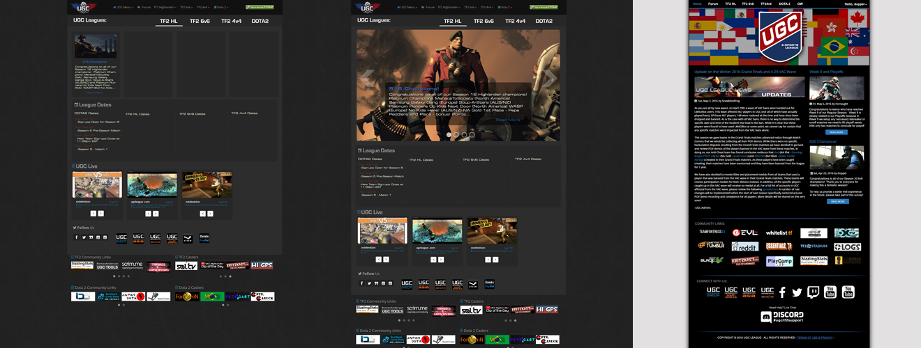921x348 pixels.
Task: Select the last dot of the banner slideshow
Action: point(472,134)
